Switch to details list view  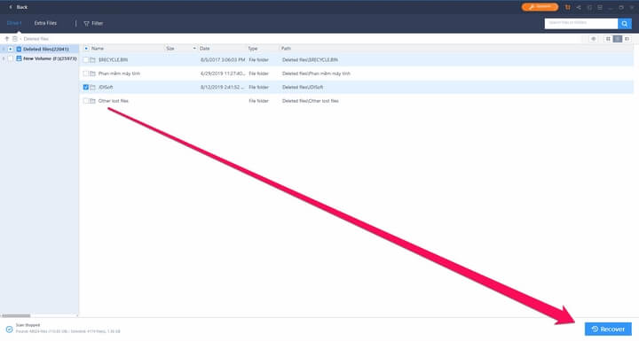[x=618, y=39]
